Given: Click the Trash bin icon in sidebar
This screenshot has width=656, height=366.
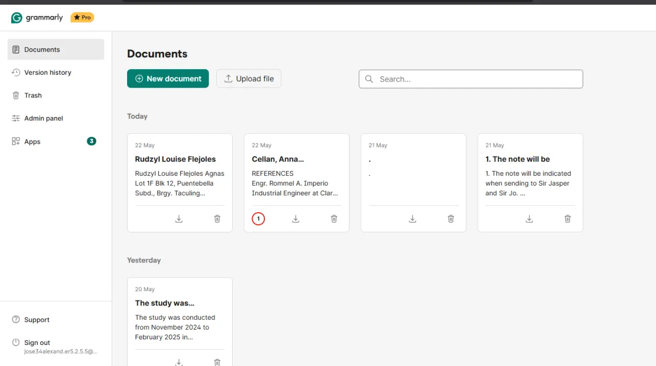Looking at the screenshot, I should coord(16,95).
